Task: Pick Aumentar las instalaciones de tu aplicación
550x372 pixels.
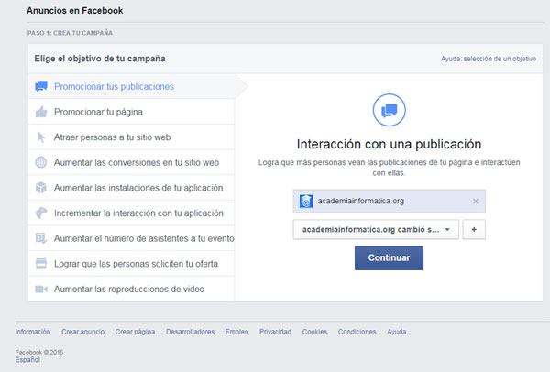Action: 131,188
